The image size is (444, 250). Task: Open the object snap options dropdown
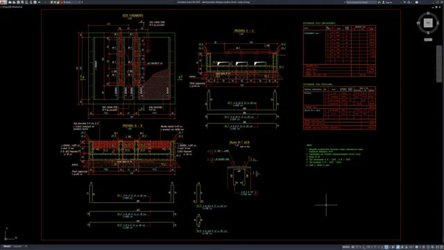point(390,247)
